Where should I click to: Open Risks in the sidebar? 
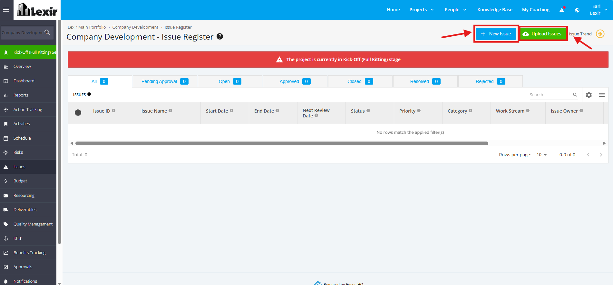pyautogui.click(x=28, y=152)
